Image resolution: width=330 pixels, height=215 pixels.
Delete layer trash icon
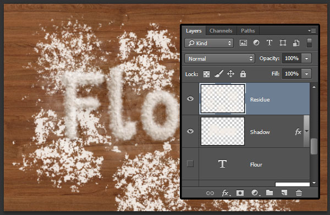click(299, 192)
